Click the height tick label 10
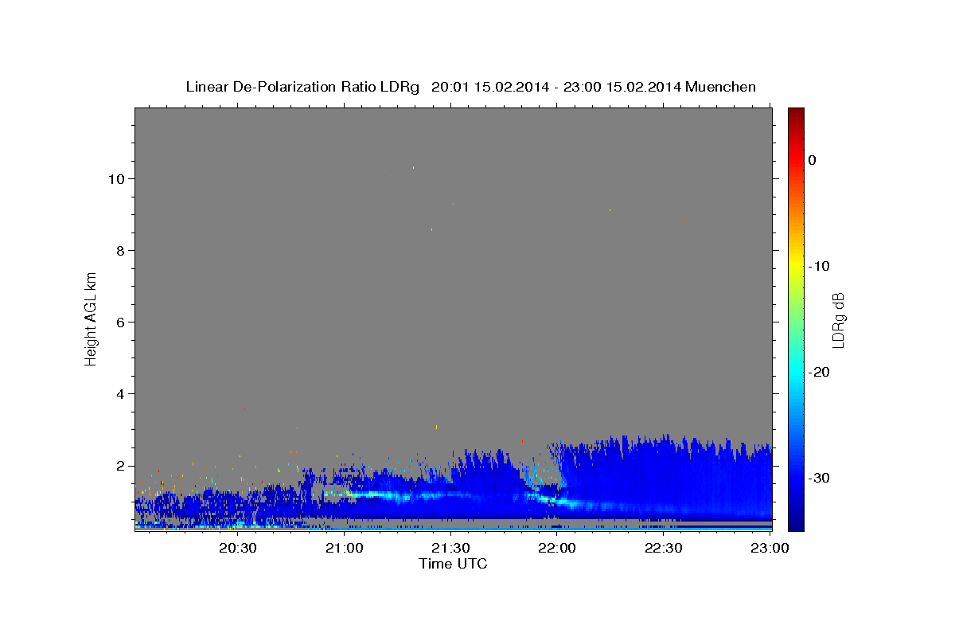 click(115, 179)
